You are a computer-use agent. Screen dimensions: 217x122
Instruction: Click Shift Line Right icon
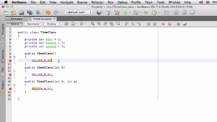(x=154, y=24)
